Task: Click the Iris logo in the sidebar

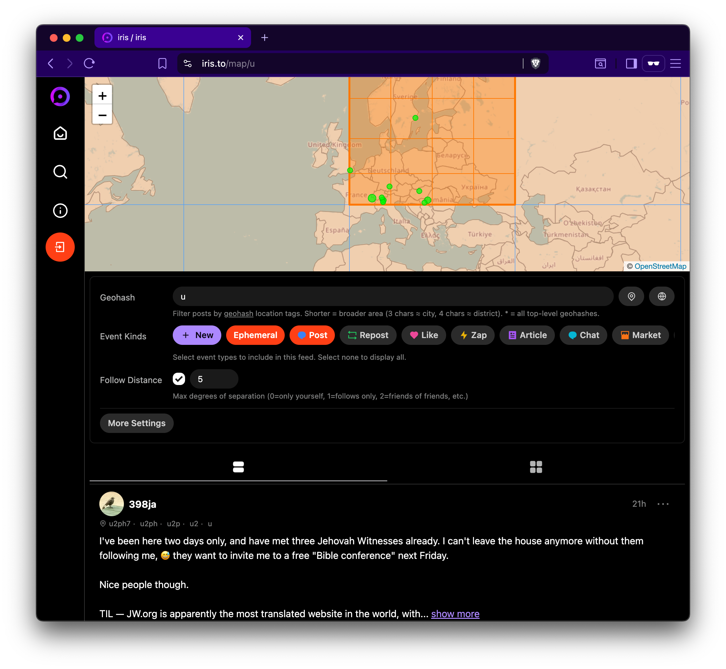Action: 60,96
